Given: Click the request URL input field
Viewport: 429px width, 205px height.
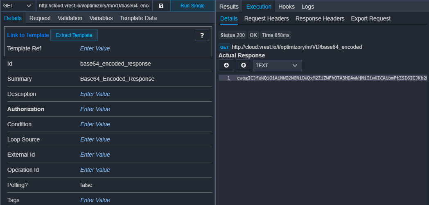Looking at the screenshot, I should point(94,6).
